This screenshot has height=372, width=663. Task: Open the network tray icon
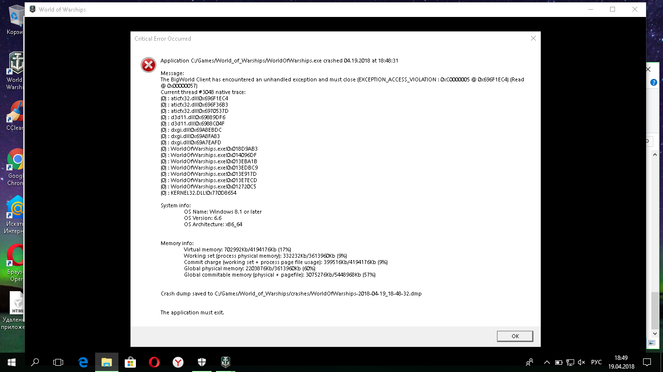(x=570, y=362)
